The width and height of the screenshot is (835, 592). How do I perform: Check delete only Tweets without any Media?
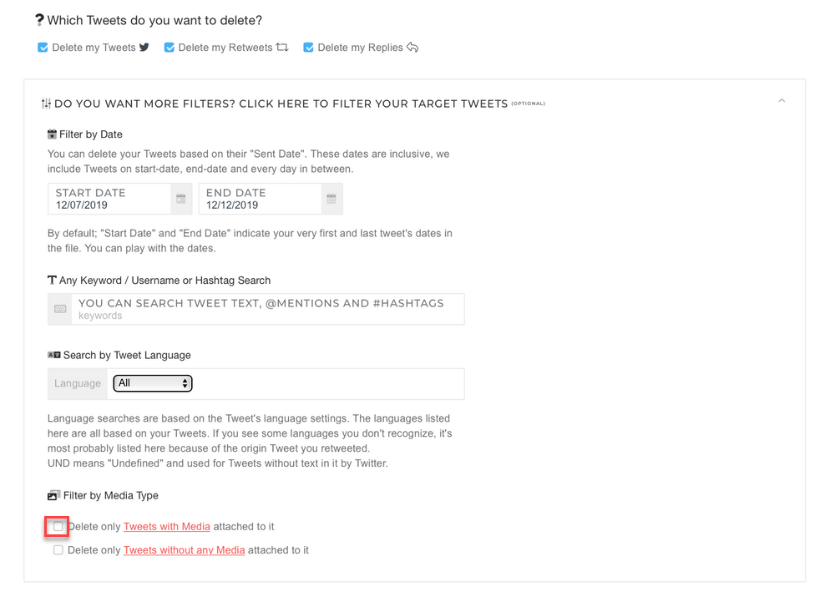click(58, 550)
